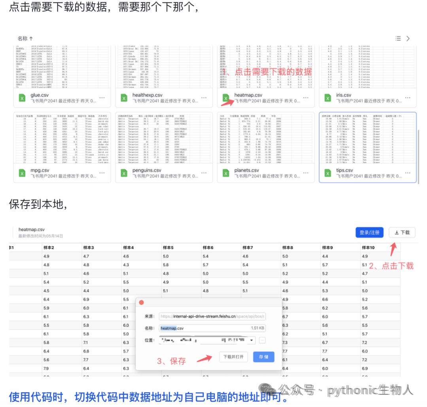Click 下载并打开 in the save dialog
Image resolution: width=427 pixels, height=407 pixels.
pyautogui.click(x=233, y=357)
